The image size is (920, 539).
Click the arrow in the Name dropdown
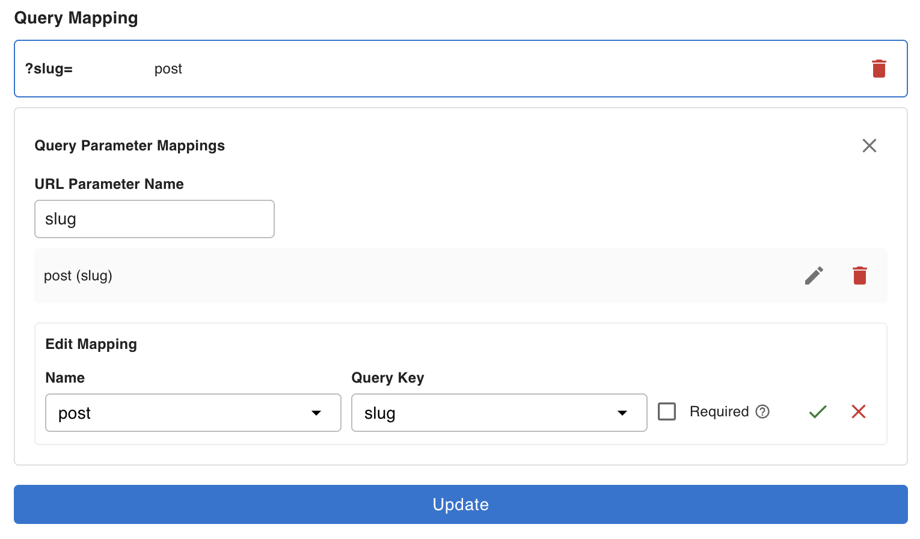click(x=316, y=413)
